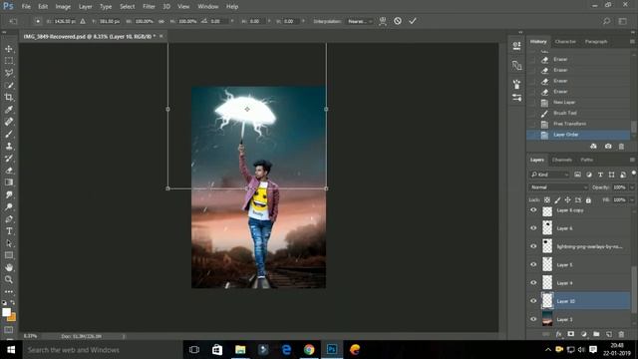Viewport: 638px width, 359px height.
Task: Select the Horizontal Type tool
Action: (9, 231)
